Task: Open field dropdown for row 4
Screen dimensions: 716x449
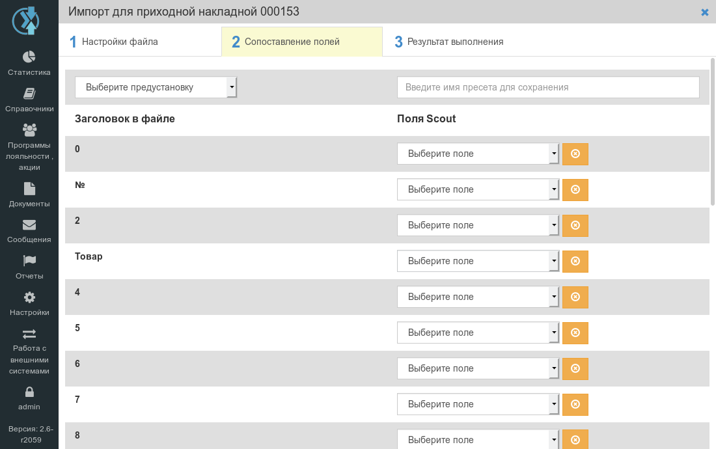Action: pyautogui.click(x=478, y=297)
